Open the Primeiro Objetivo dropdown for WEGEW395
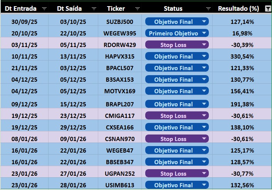This screenshot has height=190, width=272. click(x=204, y=33)
